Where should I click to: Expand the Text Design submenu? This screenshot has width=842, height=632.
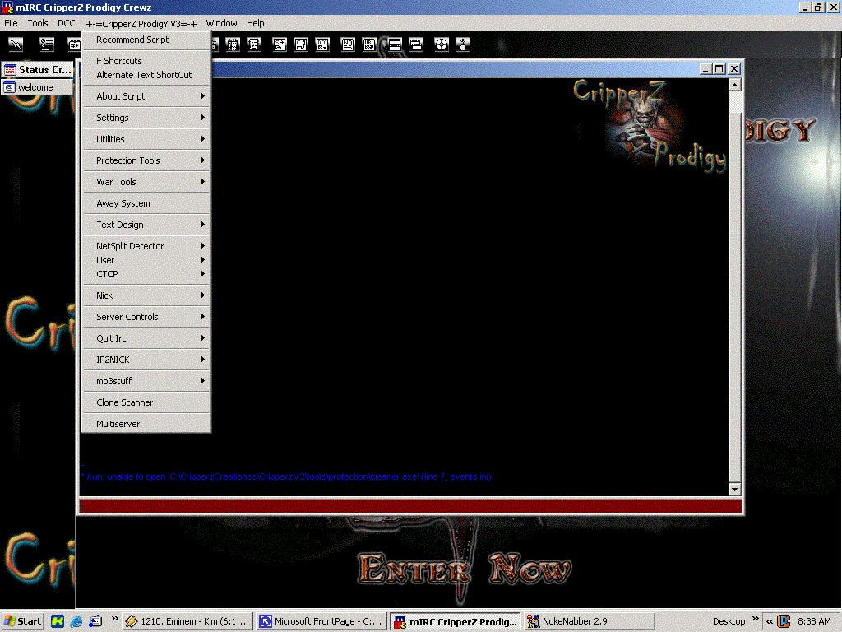pyautogui.click(x=146, y=225)
